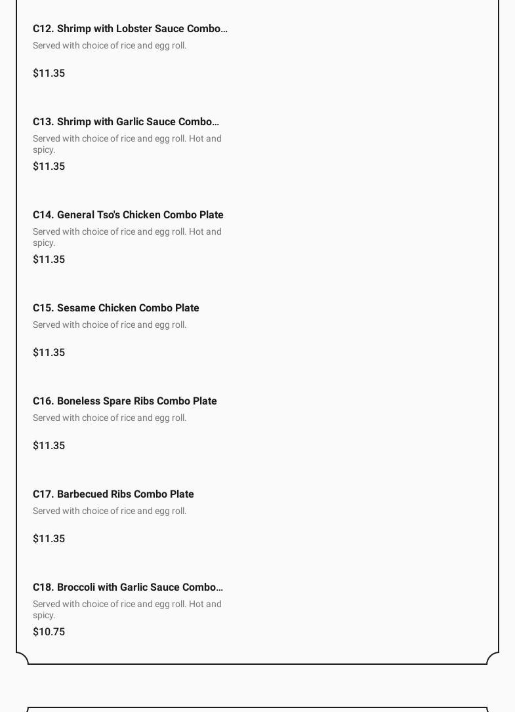
Task: Click the price under Boneless Spare Ribs
Action: point(49,446)
